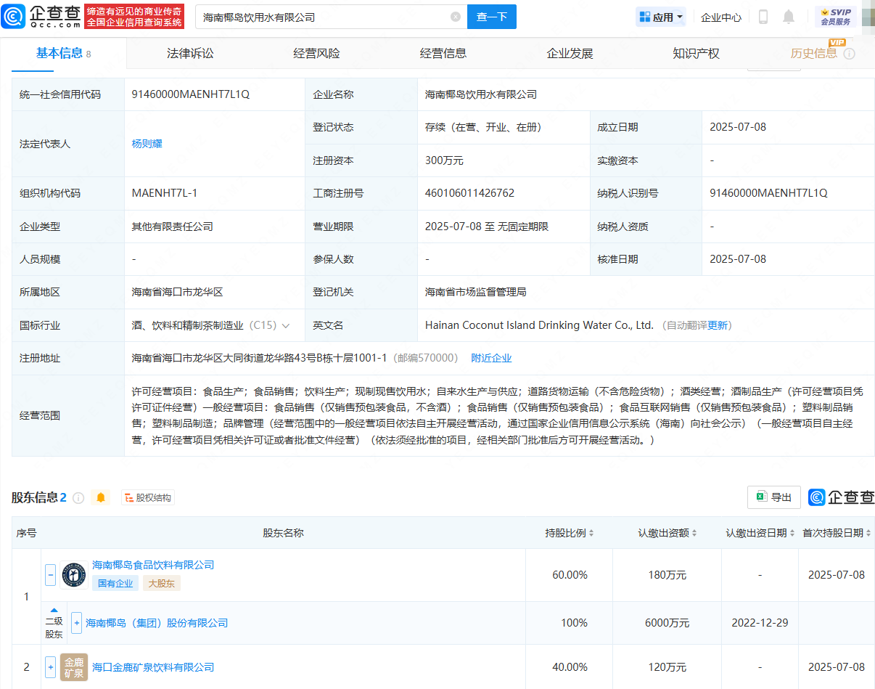
Task: Select registered capital 300万元 value
Action: [x=444, y=160]
